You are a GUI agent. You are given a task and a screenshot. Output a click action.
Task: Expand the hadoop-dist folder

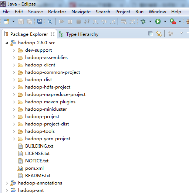coord(14,80)
